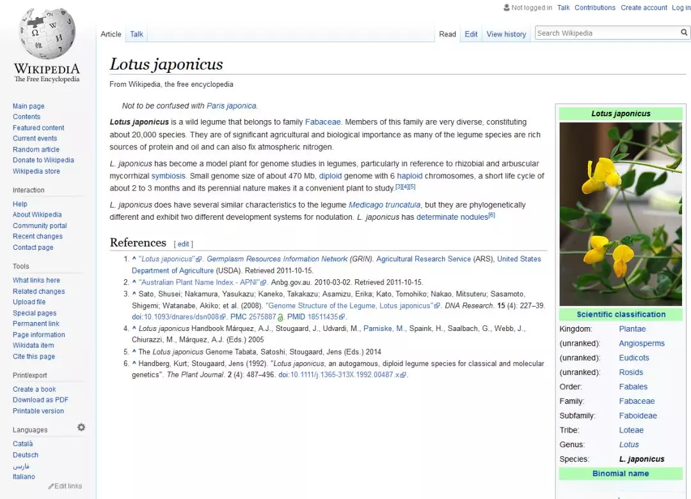Edit the References section

coord(183,244)
